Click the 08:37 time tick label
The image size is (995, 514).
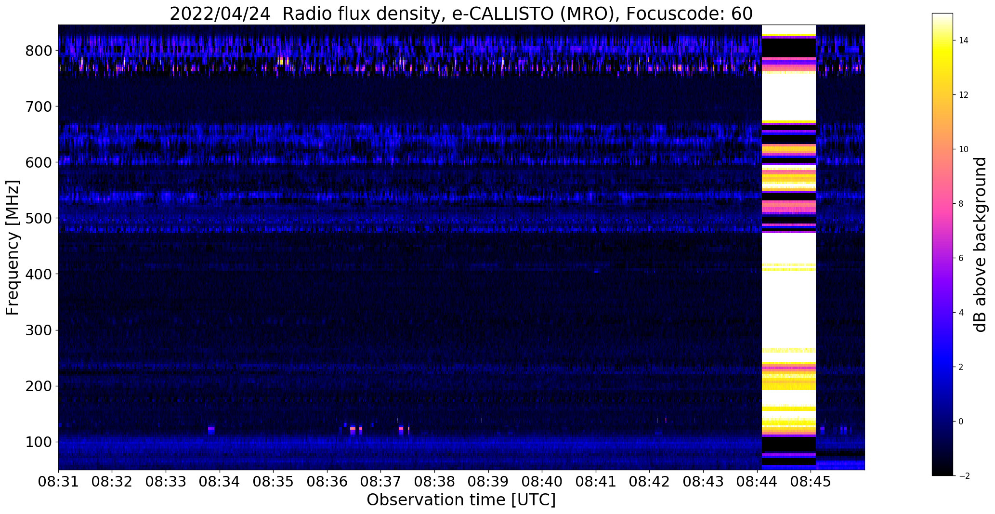tap(381, 481)
